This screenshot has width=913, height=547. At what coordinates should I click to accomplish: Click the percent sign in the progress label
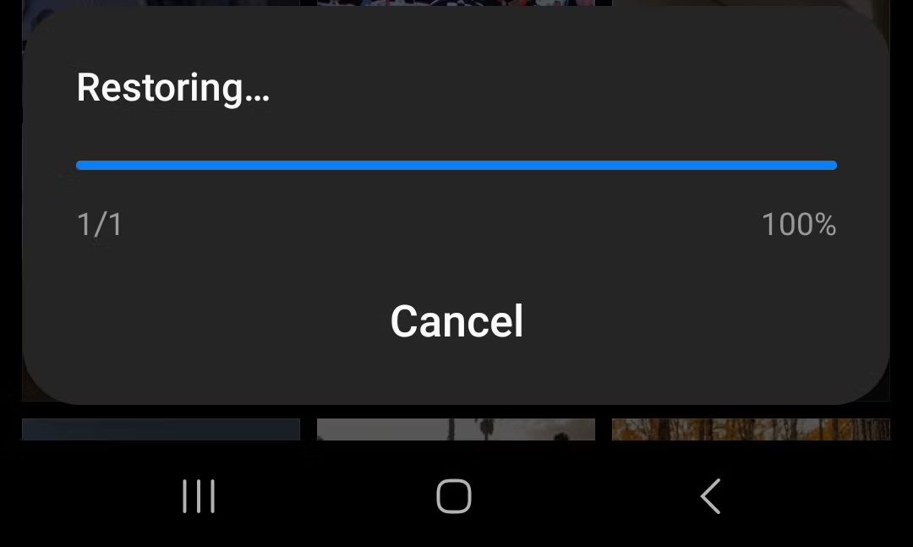pos(826,224)
